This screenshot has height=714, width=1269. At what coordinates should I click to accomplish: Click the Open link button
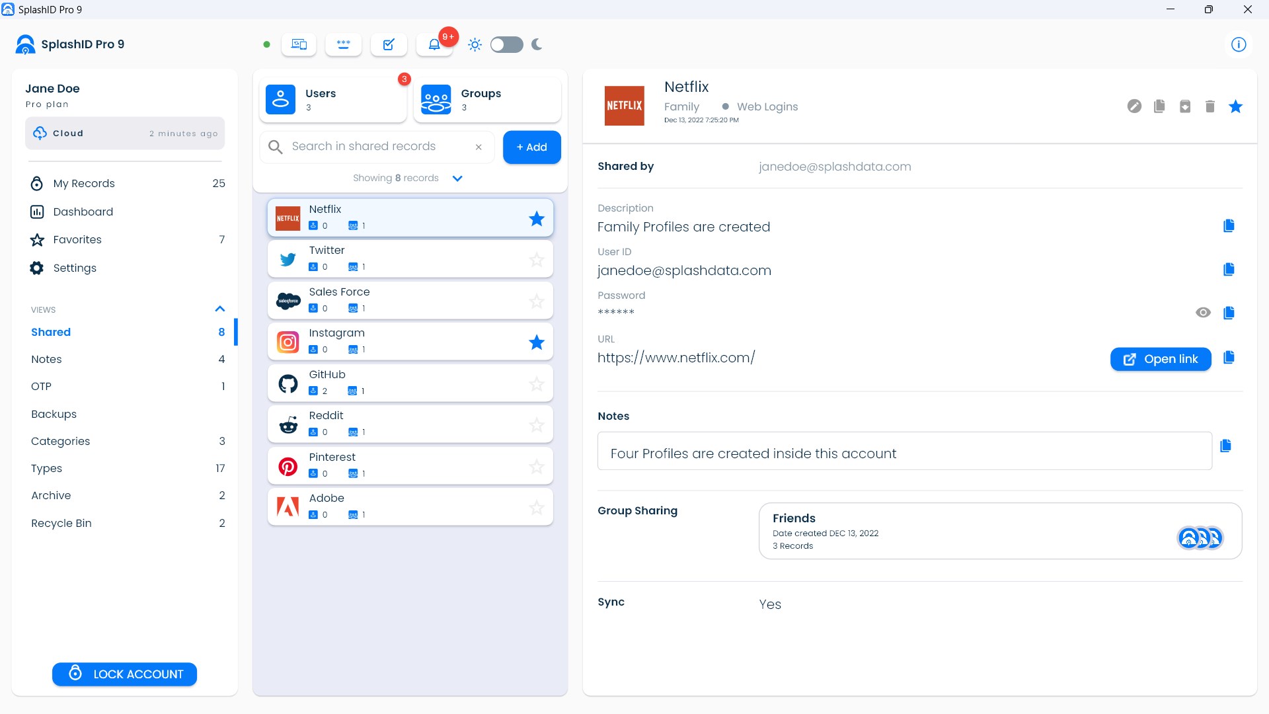(1160, 359)
